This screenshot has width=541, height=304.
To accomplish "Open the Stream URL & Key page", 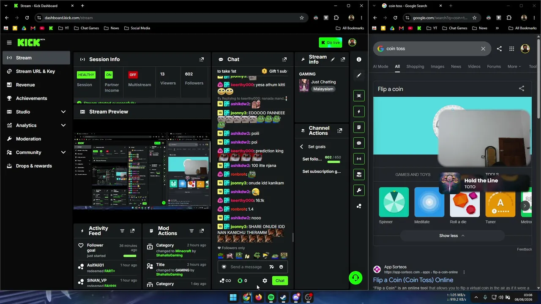I will [36, 71].
